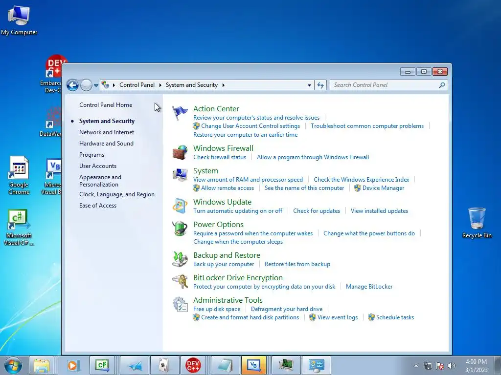501x375 pixels.
Task: Select the Microsoft Visual C# desktop shortcut
Action: coord(19,228)
